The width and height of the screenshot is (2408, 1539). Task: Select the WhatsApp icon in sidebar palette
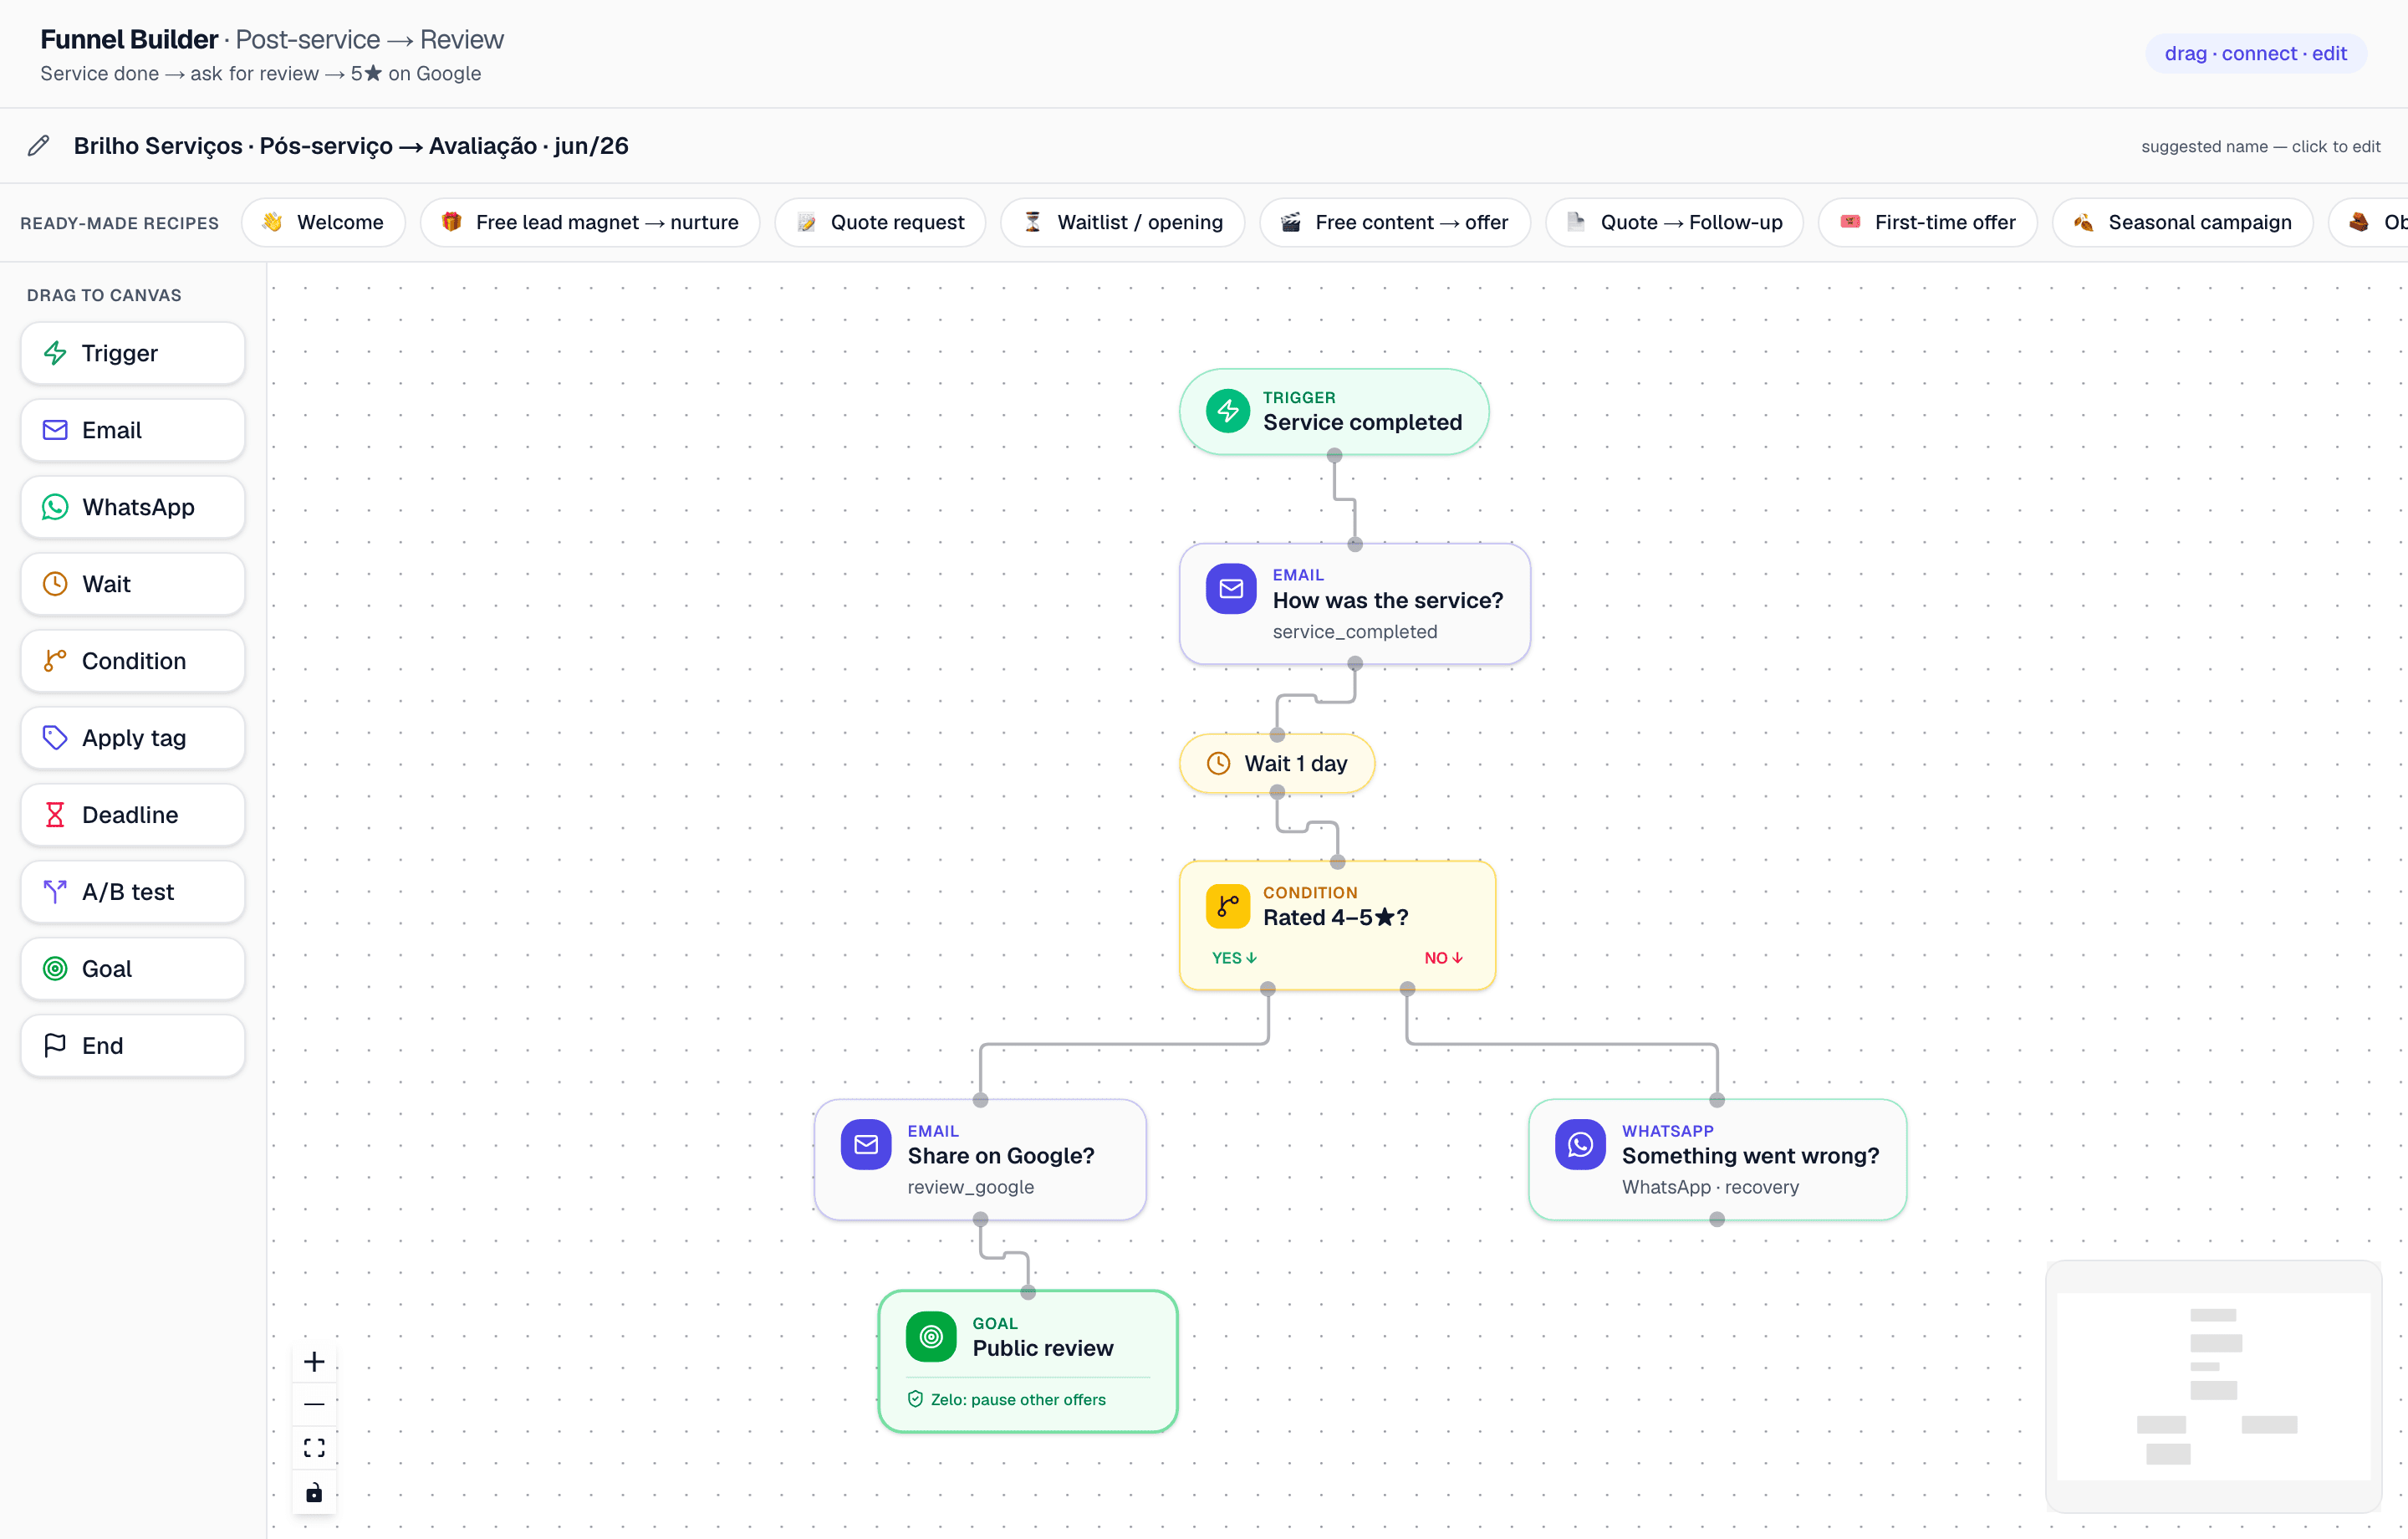[x=55, y=508]
